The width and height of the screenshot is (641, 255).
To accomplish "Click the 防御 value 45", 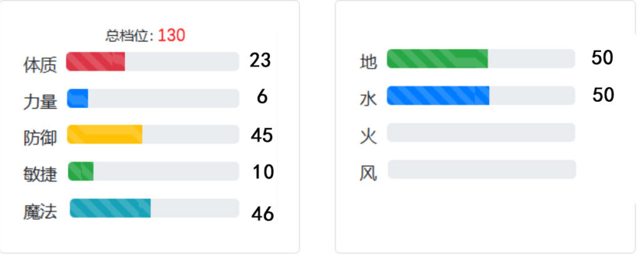I will [262, 135].
